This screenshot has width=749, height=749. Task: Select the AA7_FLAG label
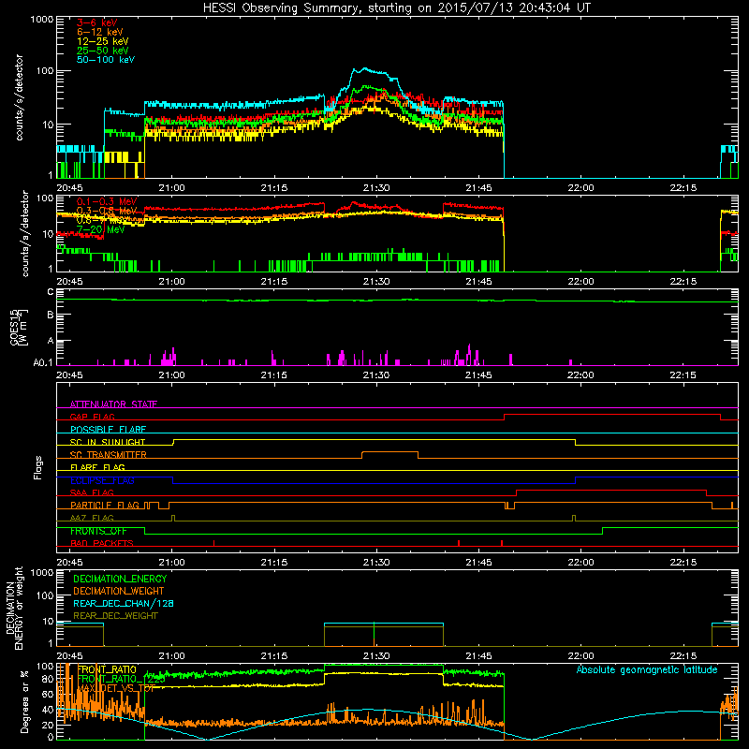[92, 518]
